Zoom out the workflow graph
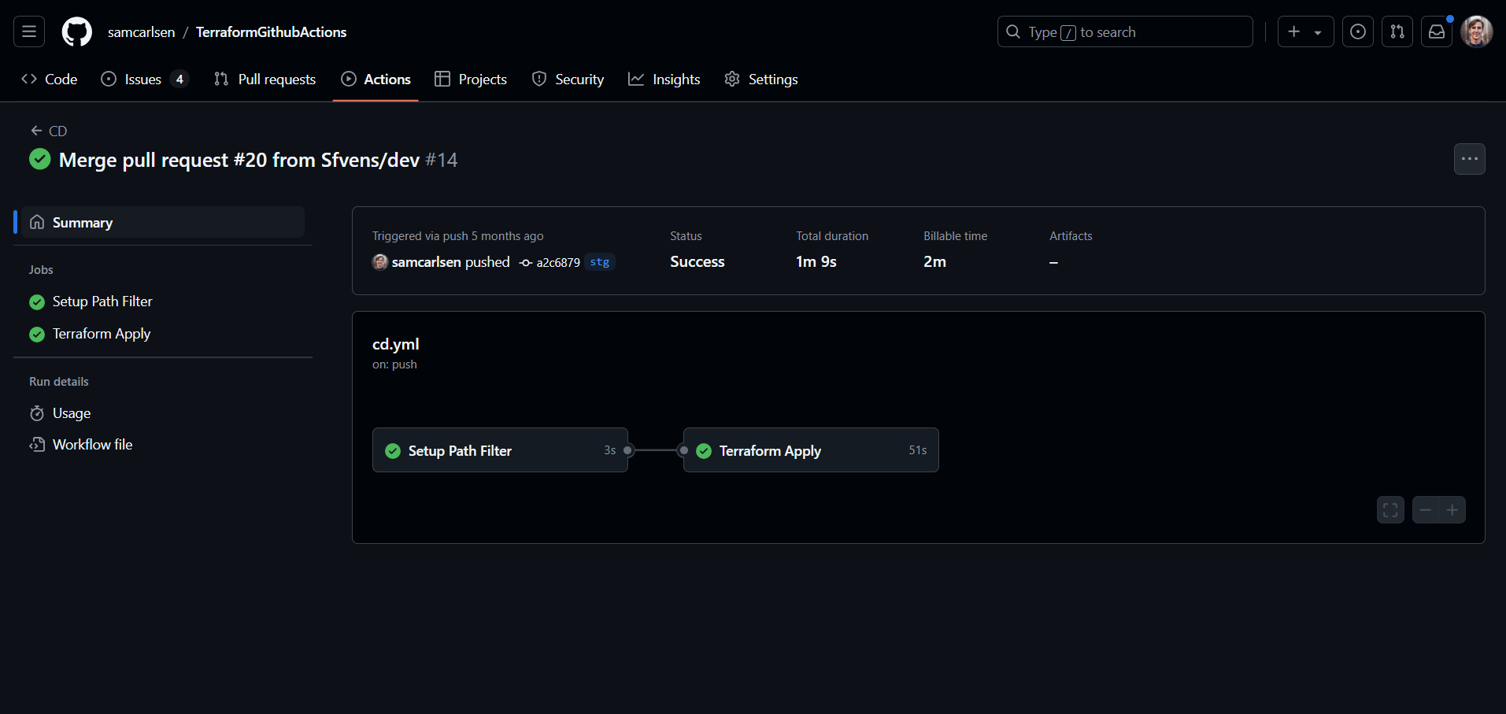 tap(1426, 510)
